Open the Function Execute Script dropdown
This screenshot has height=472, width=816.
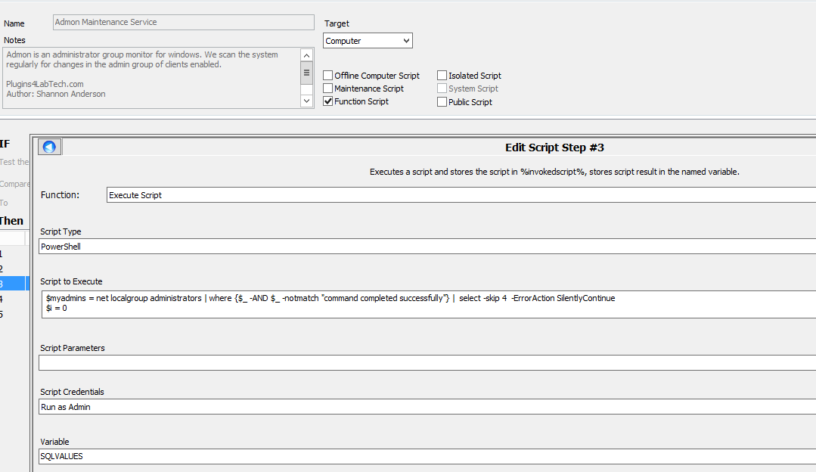460,195
